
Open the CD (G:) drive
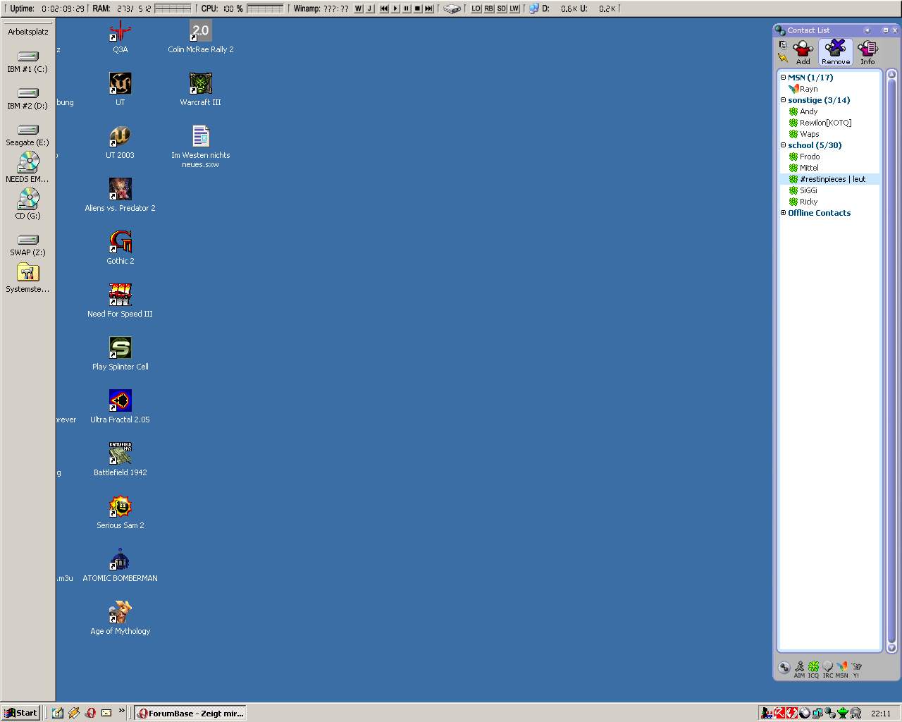point(27,204)
